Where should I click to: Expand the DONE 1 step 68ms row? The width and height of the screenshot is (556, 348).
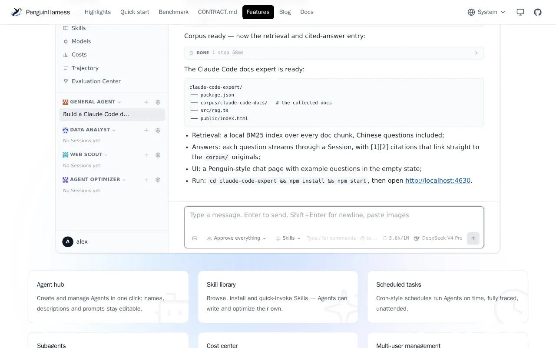[334, 53]
